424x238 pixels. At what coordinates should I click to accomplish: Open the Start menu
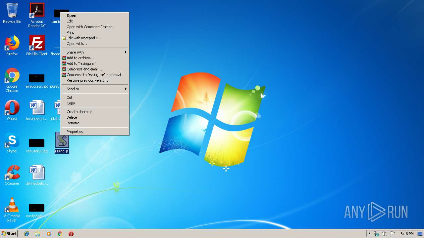tap(9, 233)
